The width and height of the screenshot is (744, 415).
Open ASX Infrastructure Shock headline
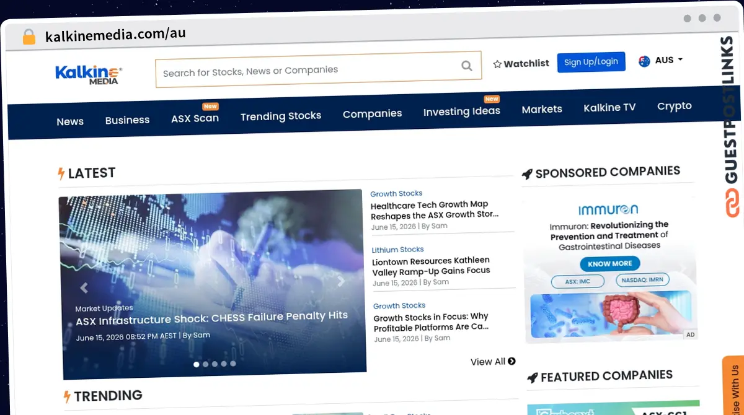(211, 318)
